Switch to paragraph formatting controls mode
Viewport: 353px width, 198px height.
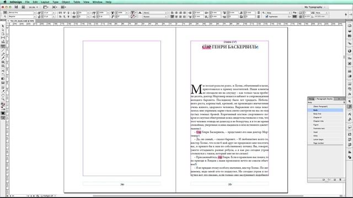pyautogui.click(x=5, y=16)
